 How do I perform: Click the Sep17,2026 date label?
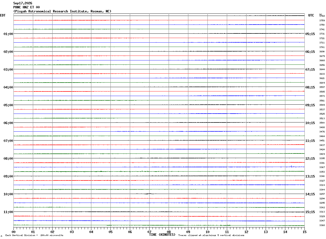(x=23, y=3)
